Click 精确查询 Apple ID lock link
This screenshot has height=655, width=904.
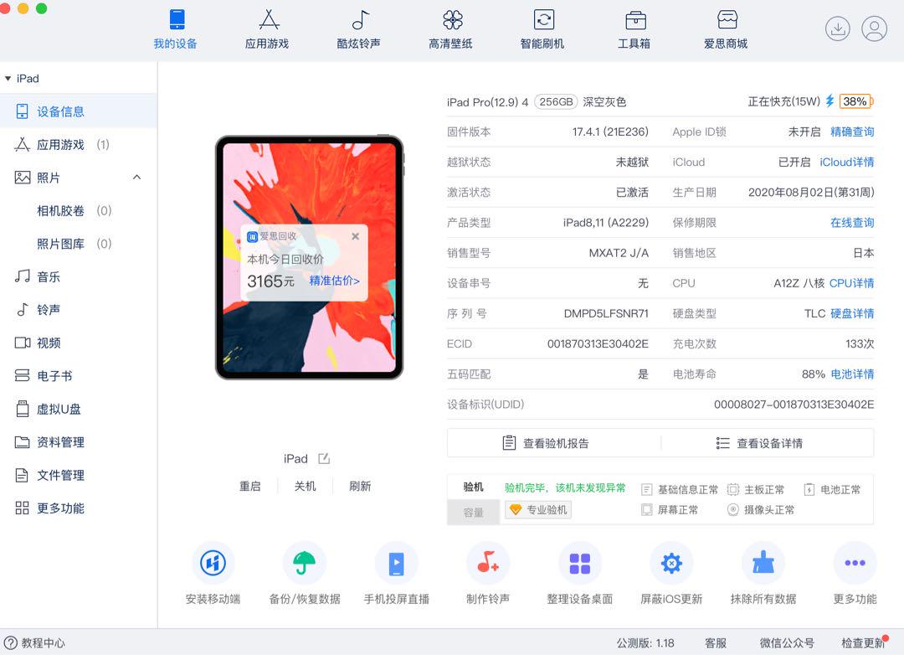click(852, 132)
